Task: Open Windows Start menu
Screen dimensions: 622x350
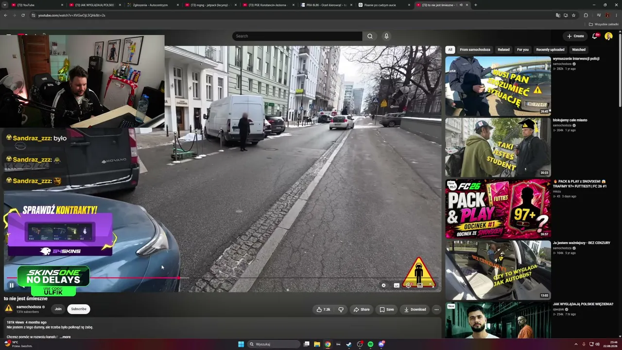Action: tap(241, 344)
